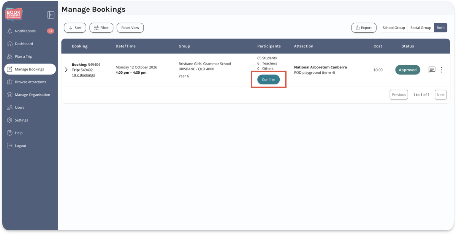The height and width of the screenshot is (234, 456).
Task: Click the Export button
Action: pyautogui.click(x=364, y=28)
